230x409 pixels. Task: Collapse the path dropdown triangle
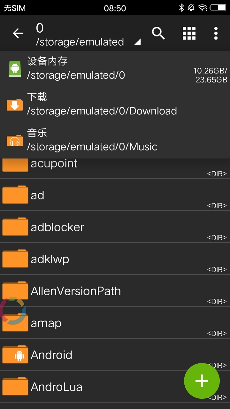point(137,42)
